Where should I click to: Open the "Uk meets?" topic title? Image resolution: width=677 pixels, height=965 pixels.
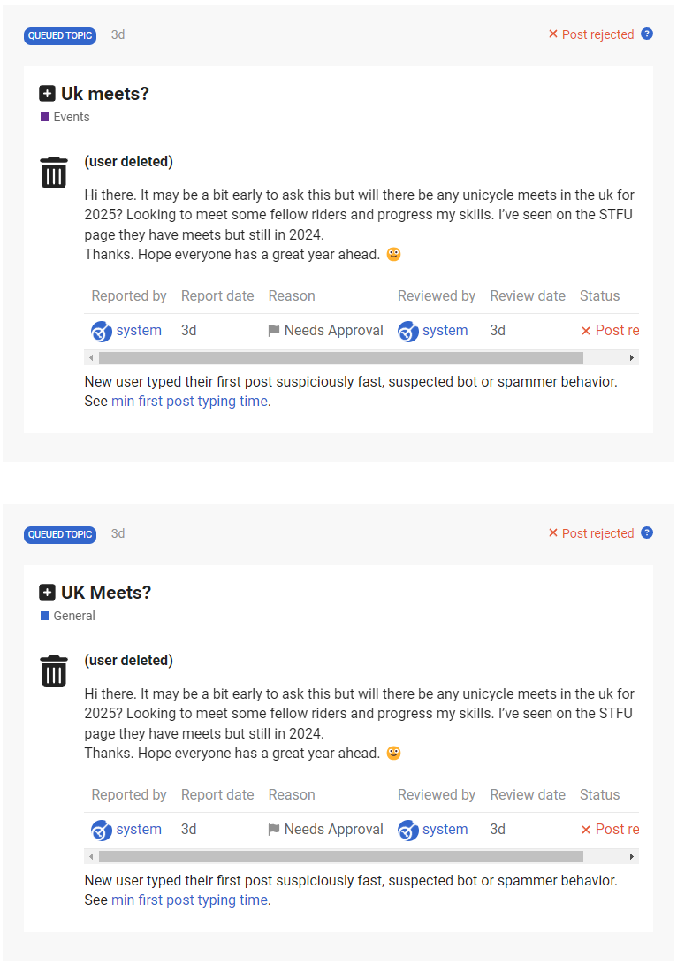[x=105, y=94]
